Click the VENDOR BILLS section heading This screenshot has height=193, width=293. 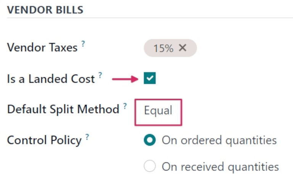(x=45, y=10)
